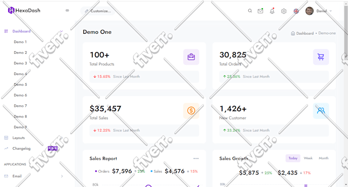
Task: Click the $2,435 Sales Growth value
Action: coord(288,173)
